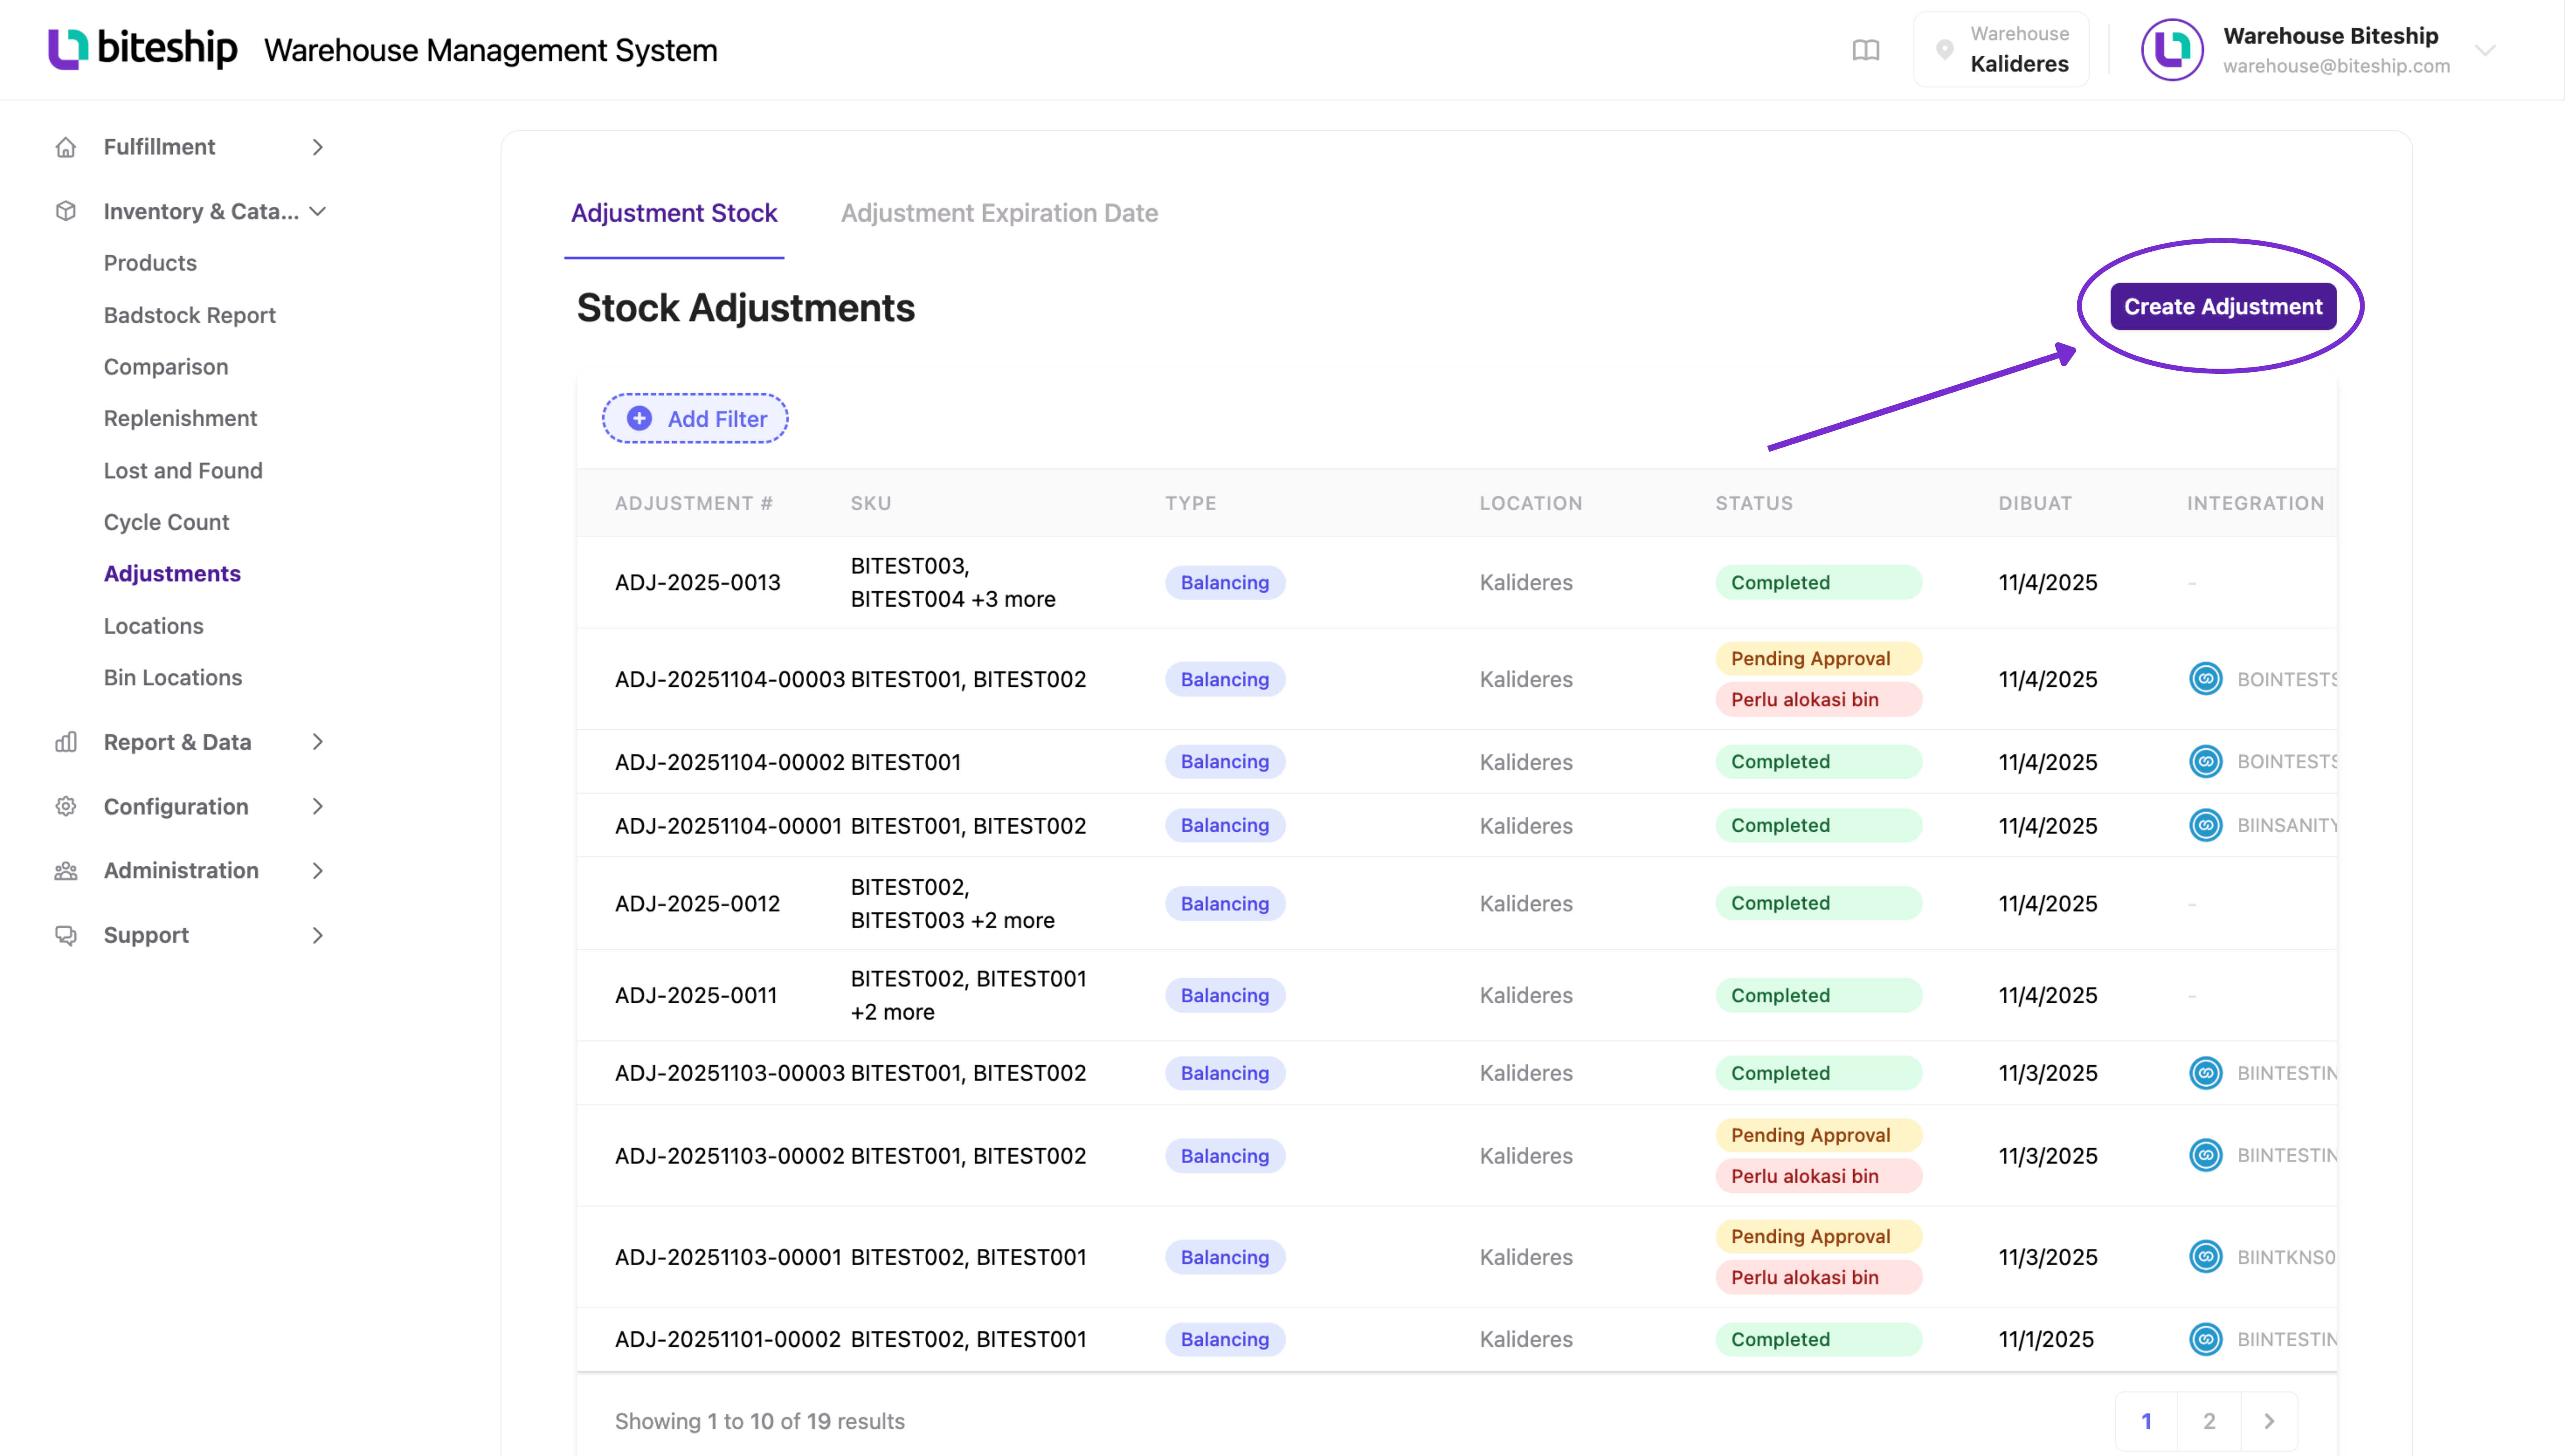The image size is (2565, 1456).
Task: Open adjustment ADJ-20251103-00003
Action: tap(729, 1073)
